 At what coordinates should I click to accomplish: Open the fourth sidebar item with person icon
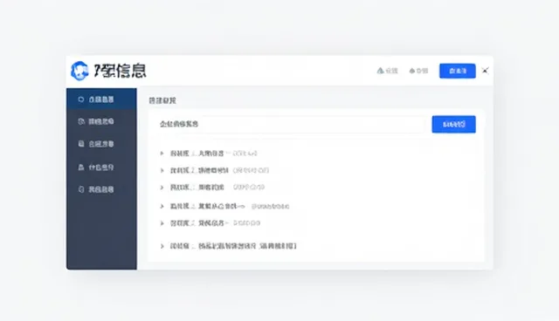coord(101,167)
